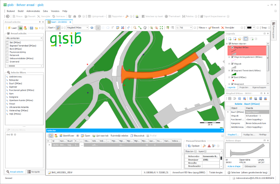This screenshot has height=184, width=280.
Task: Open the Nieuw dropdown in map toolbar
Action: click(x=203, y=27)
